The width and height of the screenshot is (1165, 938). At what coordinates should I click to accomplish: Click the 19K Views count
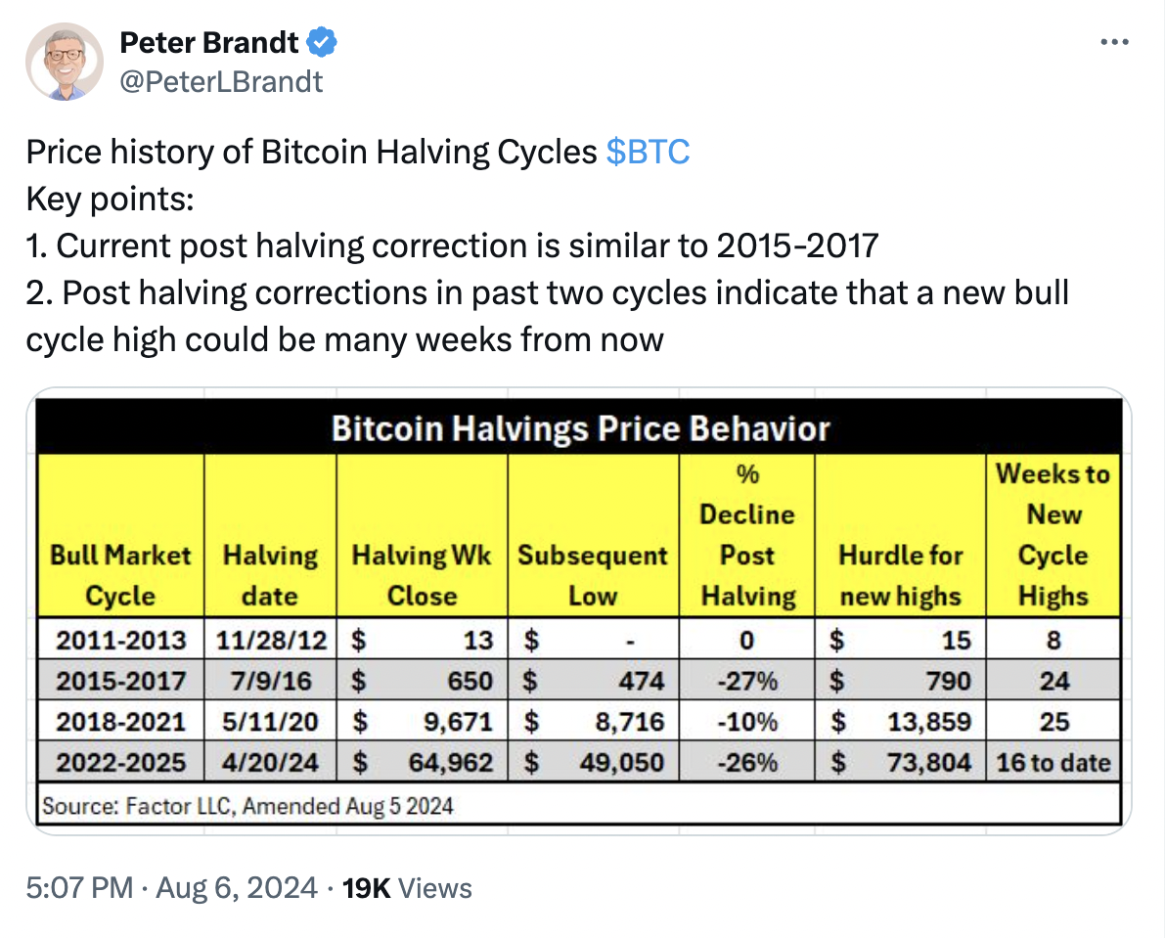(406, 887)
